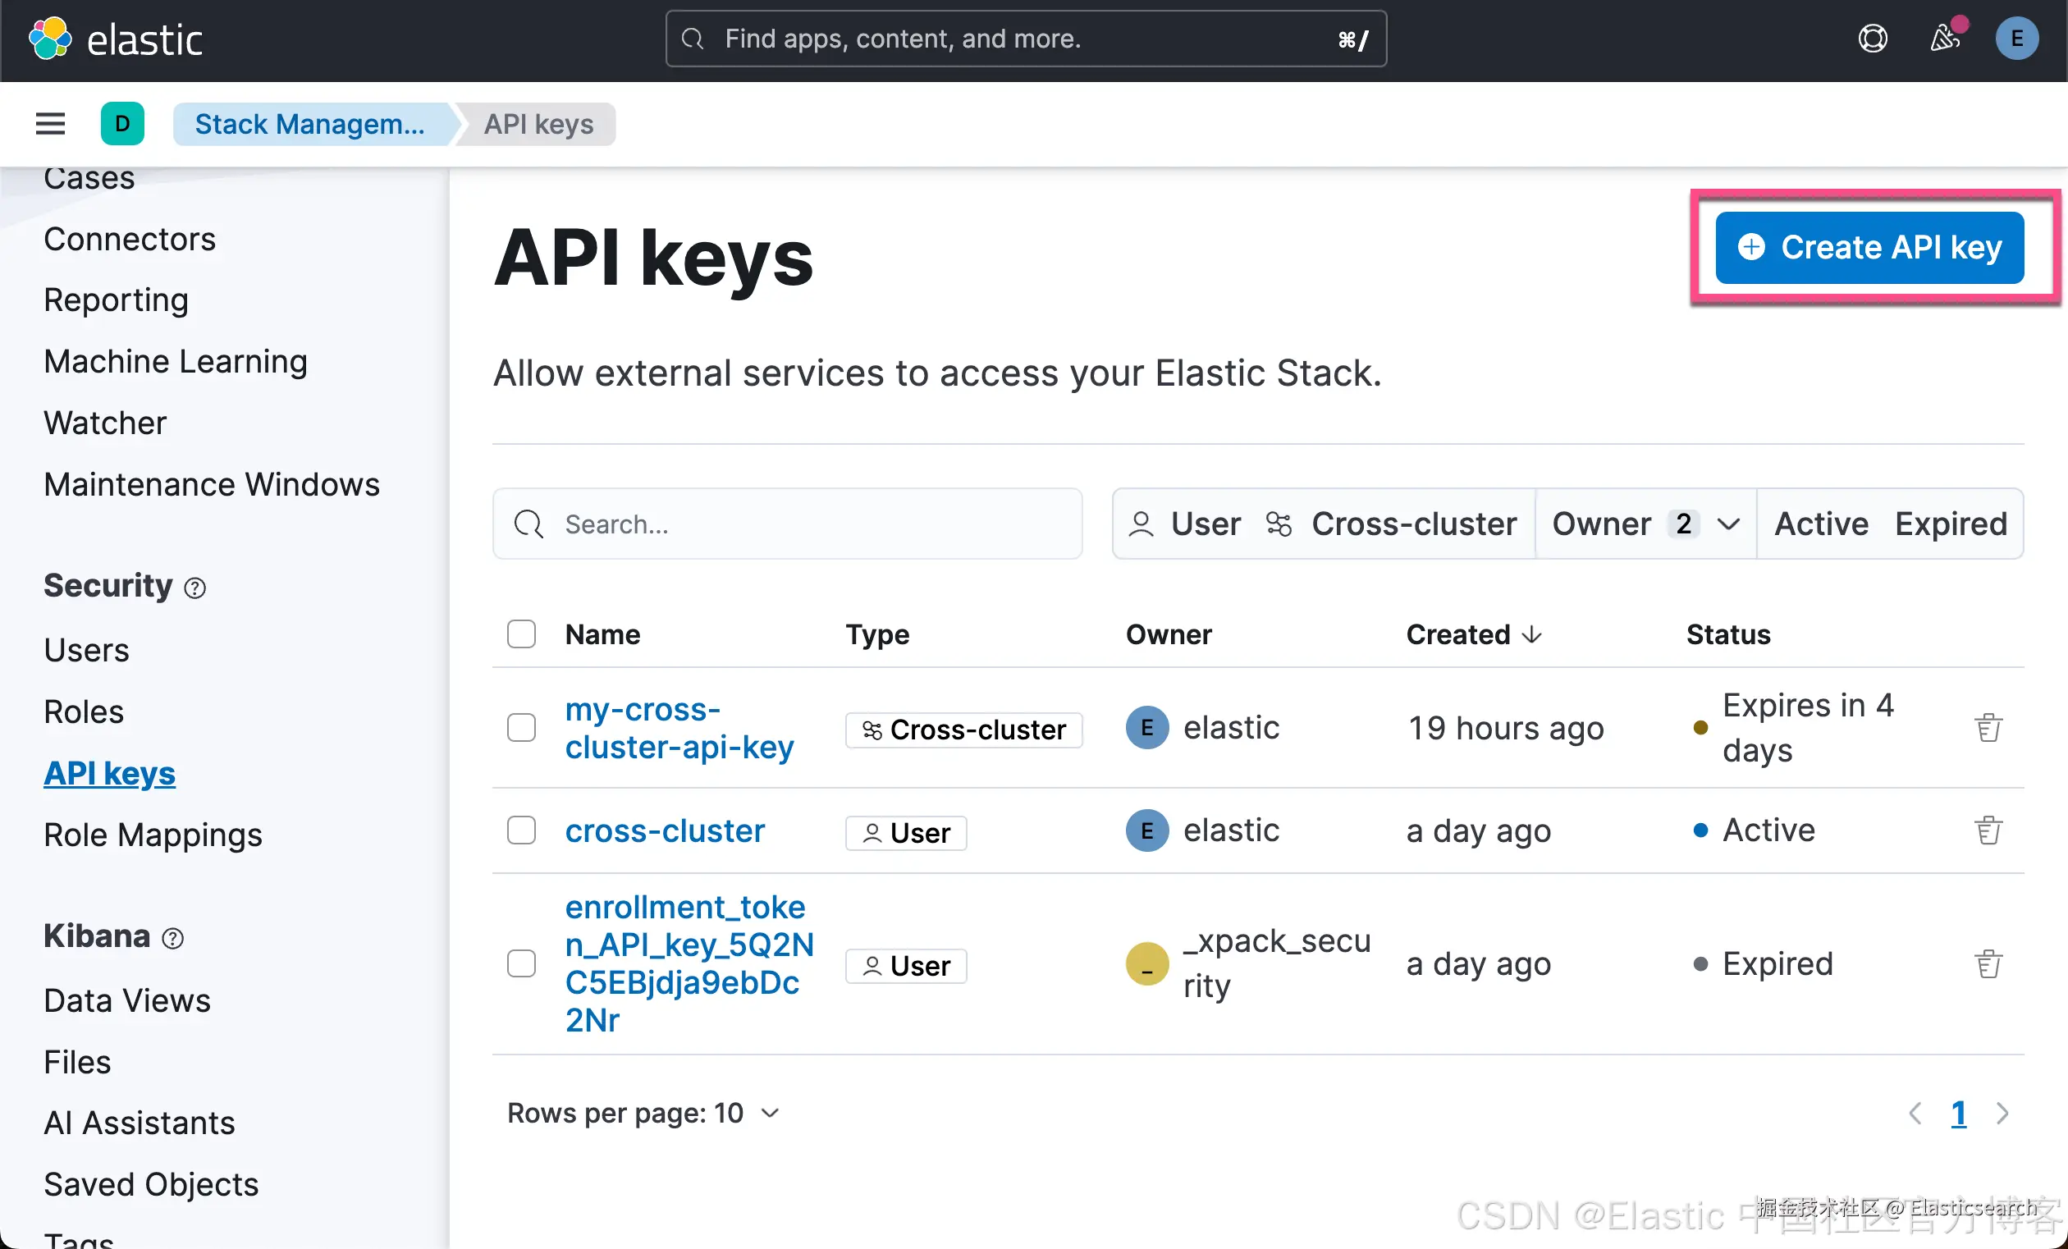Delete my-cross-cluster-api-key using trash icon

(x=1988, y=728)
